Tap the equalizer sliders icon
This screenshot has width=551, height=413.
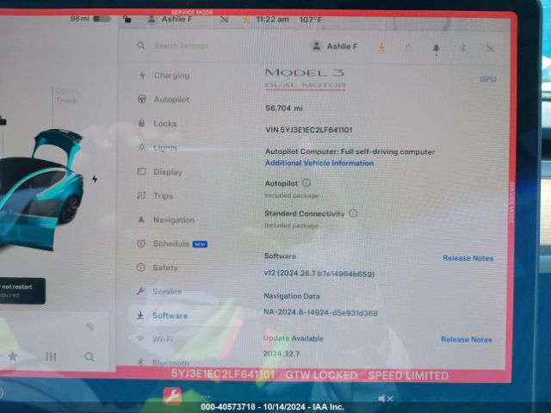click(x=51, y=357)
